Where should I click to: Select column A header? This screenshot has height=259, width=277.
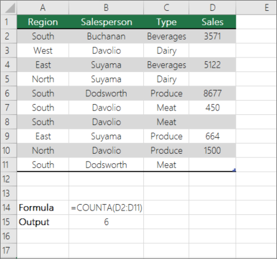click(x=43, y=8)
